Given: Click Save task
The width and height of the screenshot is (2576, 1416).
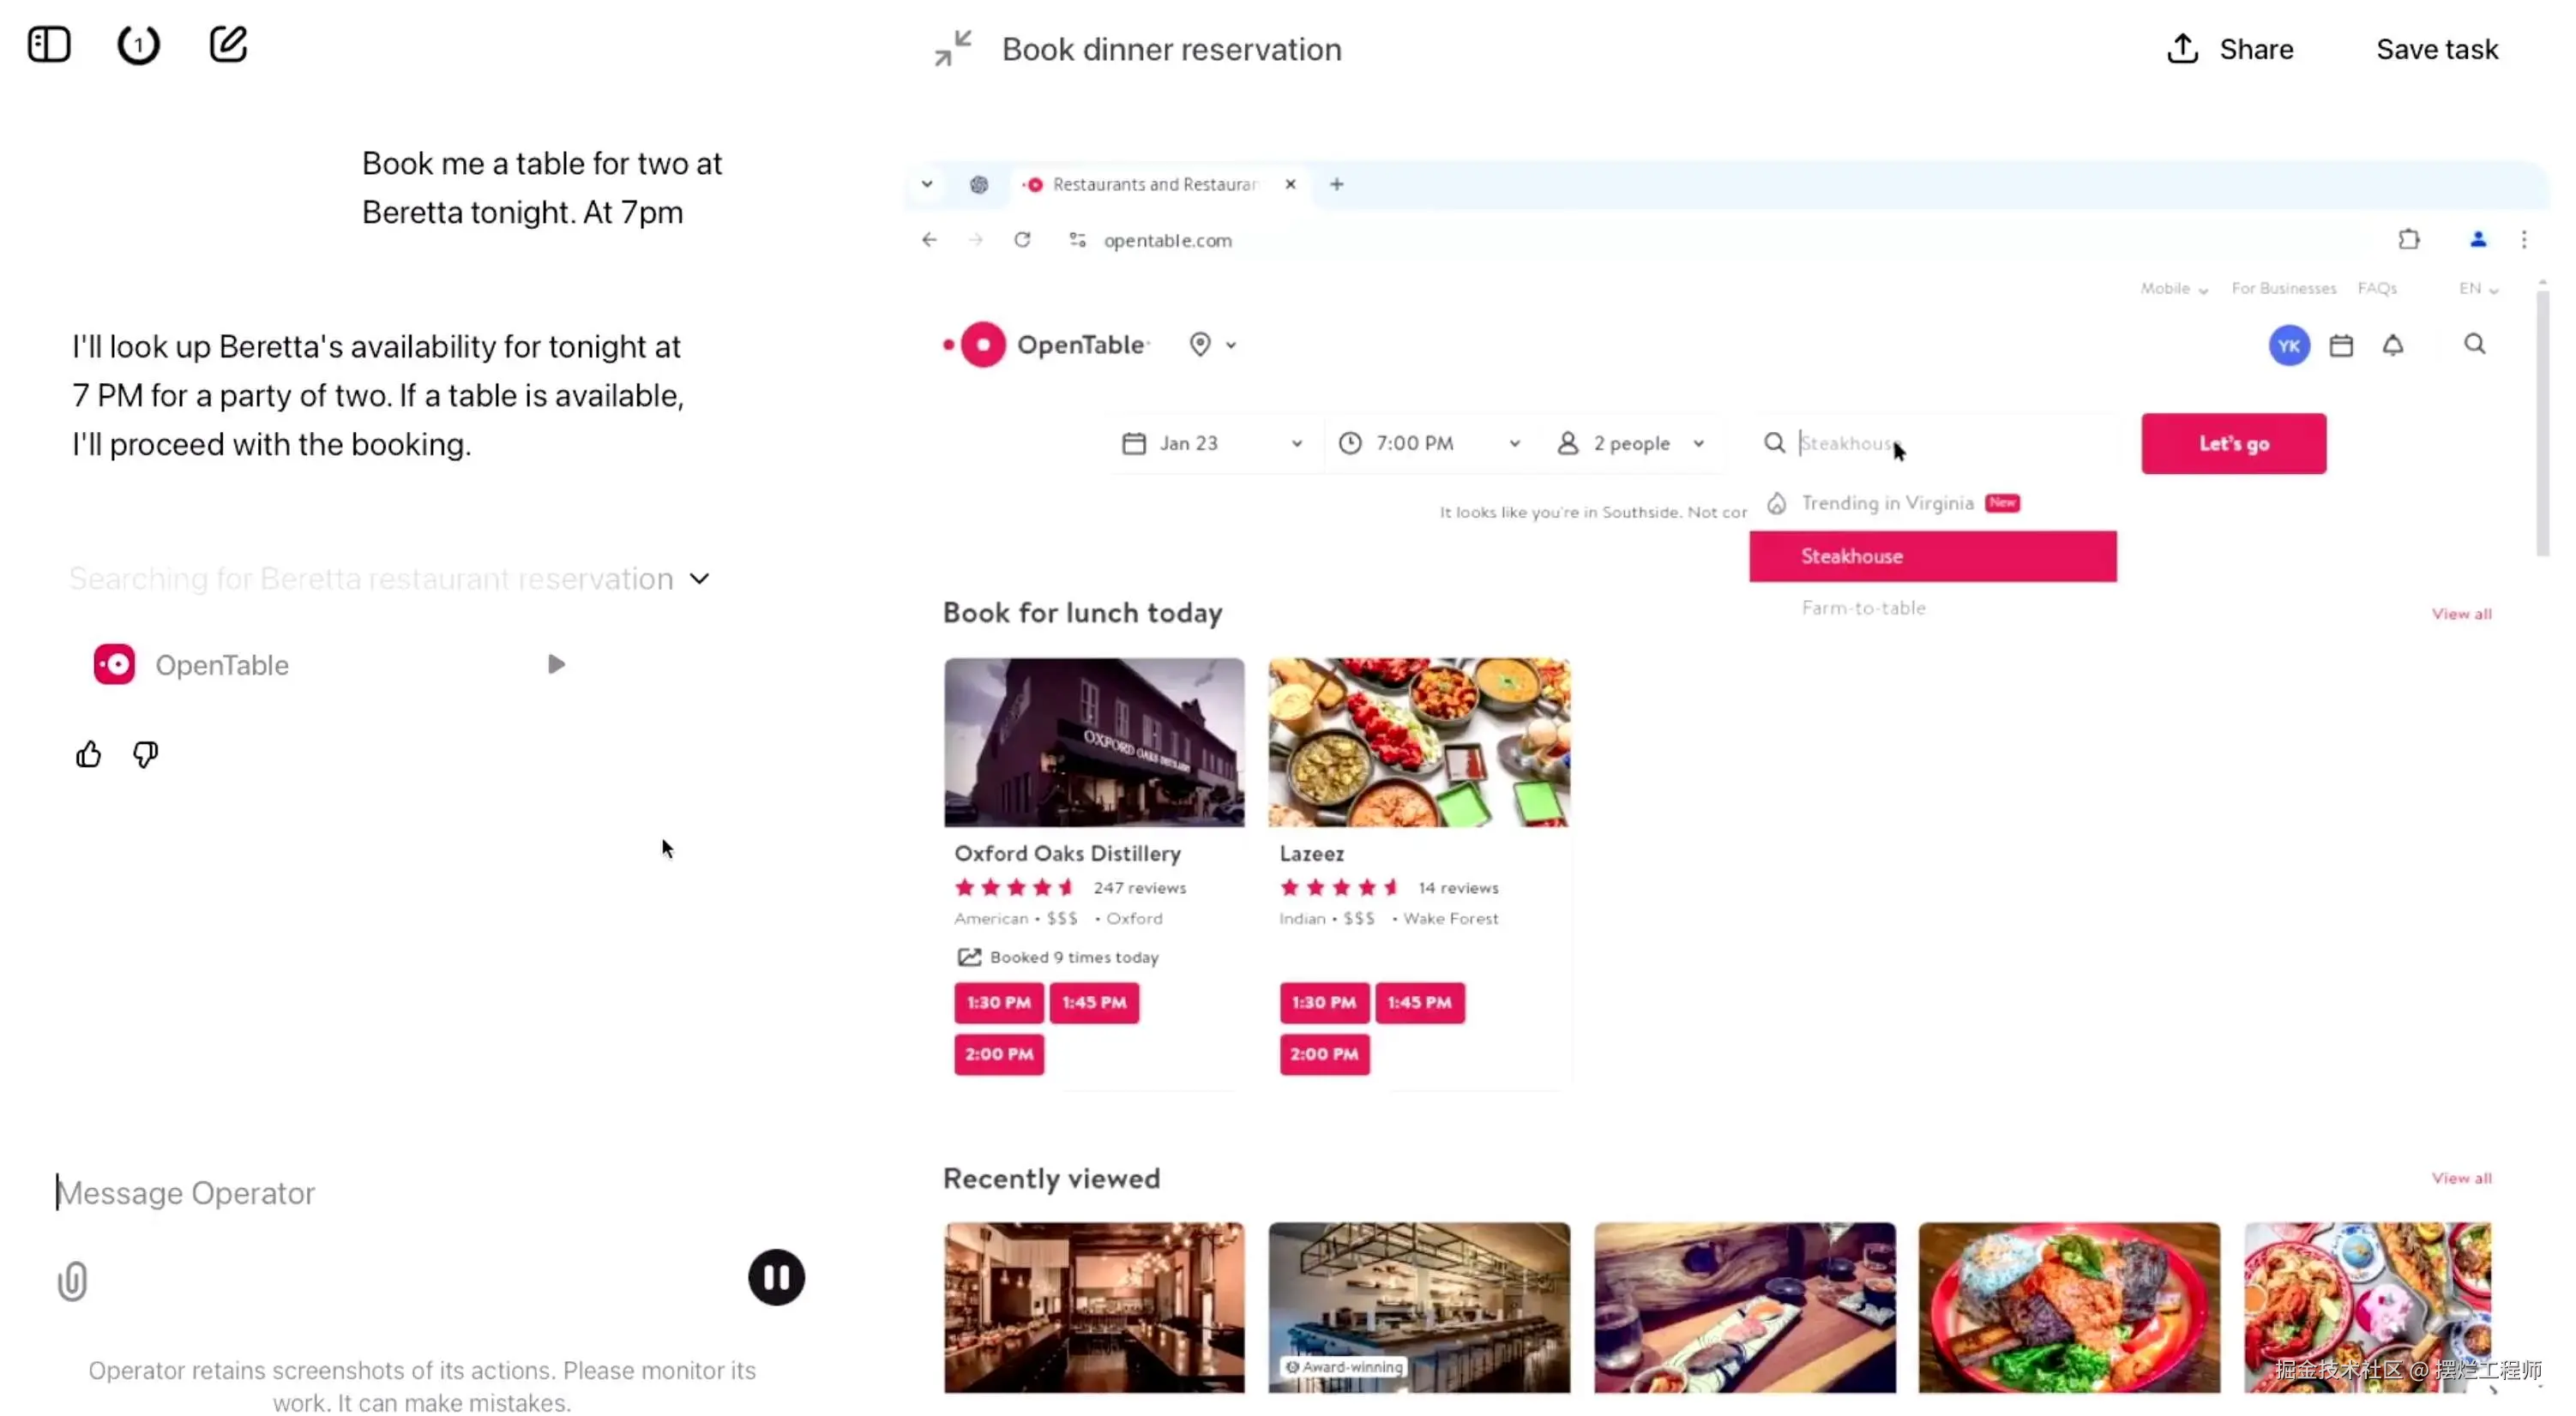Looking at the screenshot, I should (x=2436, y=49).
